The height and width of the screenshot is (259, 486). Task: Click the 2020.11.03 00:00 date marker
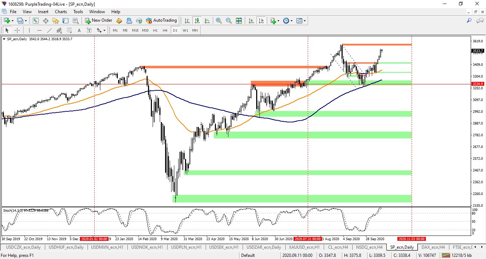(412, 239)
